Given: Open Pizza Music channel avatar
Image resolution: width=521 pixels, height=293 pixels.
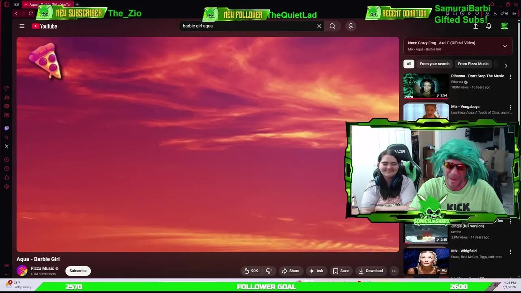Looking at the screenshot, I should pyautogui.click(x=22, y=271).
